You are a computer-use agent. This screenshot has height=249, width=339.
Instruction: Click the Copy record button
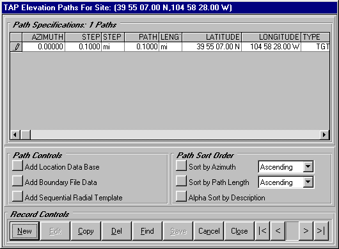tap(86, 231)
